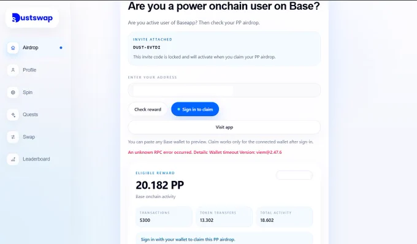This screenshot has width=417, height=244.
Task: Click the Check reward button
Action: point(148,109)
